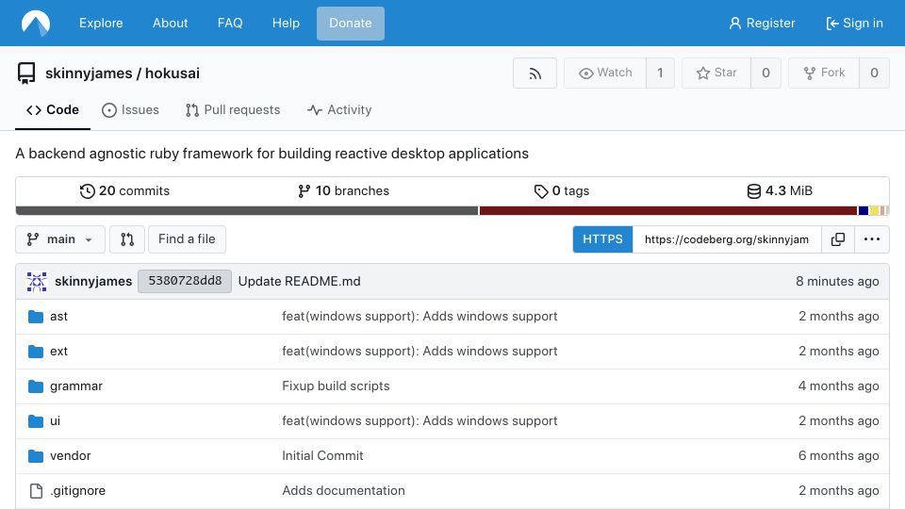Open the Update README.md commit message
Screen dimensions: 905x509
click(x=300, y=282)
